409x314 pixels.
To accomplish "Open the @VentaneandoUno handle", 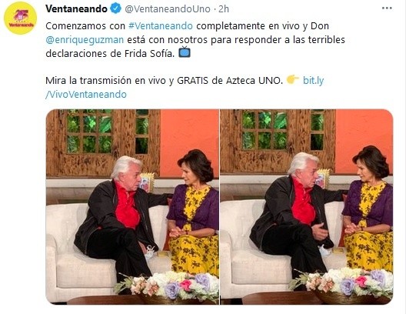I will coord(168,9).
